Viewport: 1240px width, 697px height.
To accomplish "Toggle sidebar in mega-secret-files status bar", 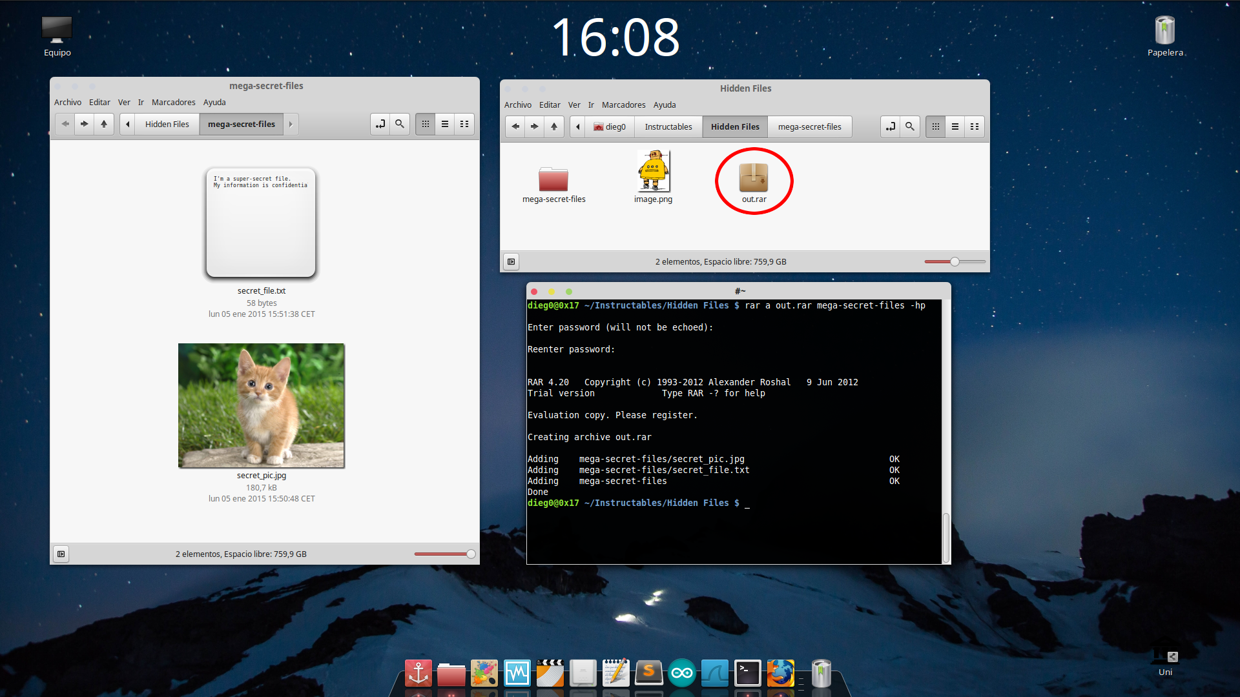I will [x=61, y=554].
